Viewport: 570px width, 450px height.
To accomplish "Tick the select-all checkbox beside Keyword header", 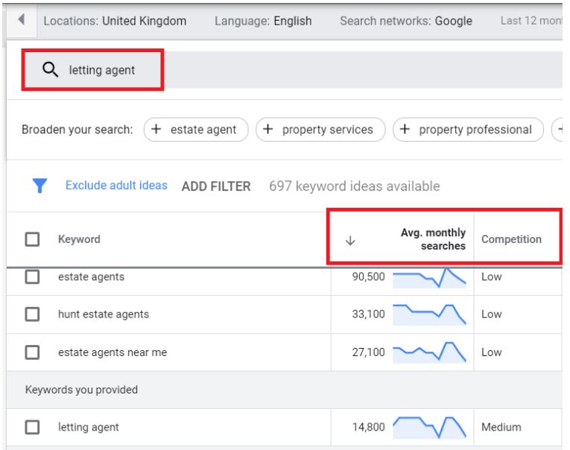I will coord(32,239).
